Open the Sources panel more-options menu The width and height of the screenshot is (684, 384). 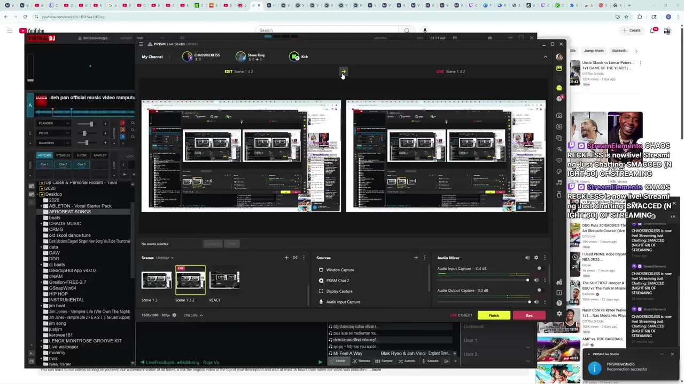pos(424,258)
